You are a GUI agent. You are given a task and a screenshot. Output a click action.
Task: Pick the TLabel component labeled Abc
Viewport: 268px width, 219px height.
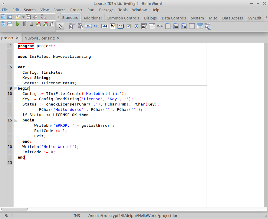point(96,26)
